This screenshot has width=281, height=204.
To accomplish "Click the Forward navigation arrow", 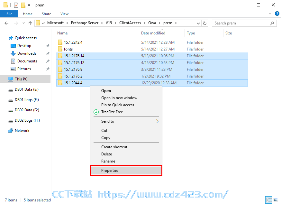I will (16, 23).
